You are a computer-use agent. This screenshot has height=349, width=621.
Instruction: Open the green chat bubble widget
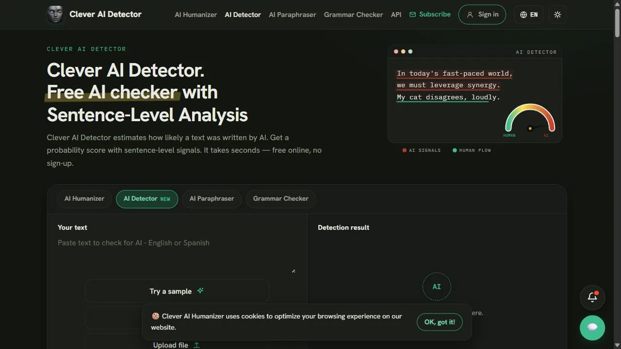tap(592, 328)
